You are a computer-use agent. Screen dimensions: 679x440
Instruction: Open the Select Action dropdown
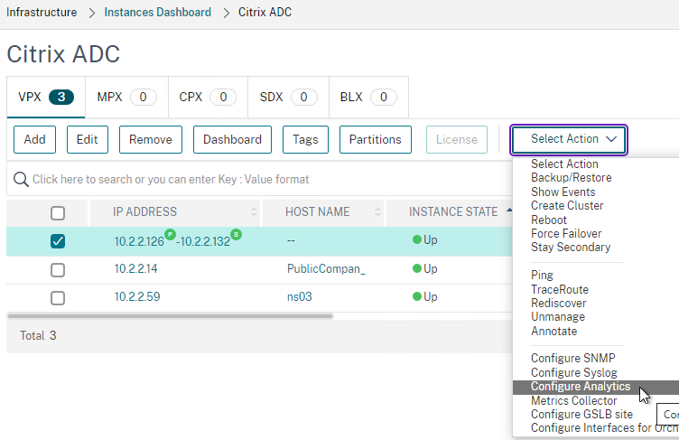[569, 139]
